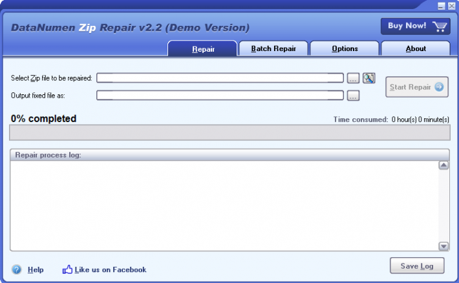459x283 pixels.
Task: Click the Start Repair arrow icon
Action: coord(439,87)
